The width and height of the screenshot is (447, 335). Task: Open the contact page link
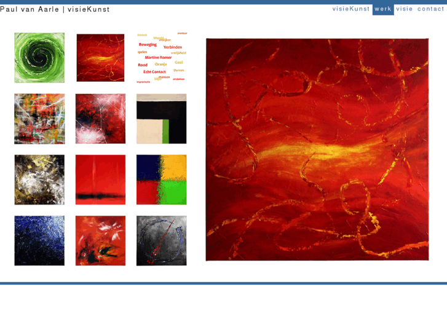click(x=430, y=9)
